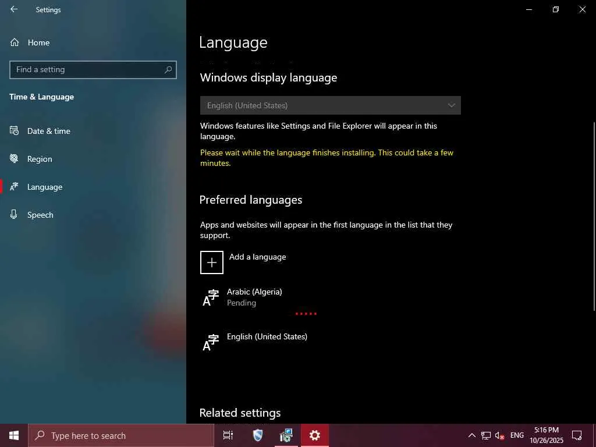Open the Action Center notifications icon
The image size is (596, 447).
coord(577,435)
